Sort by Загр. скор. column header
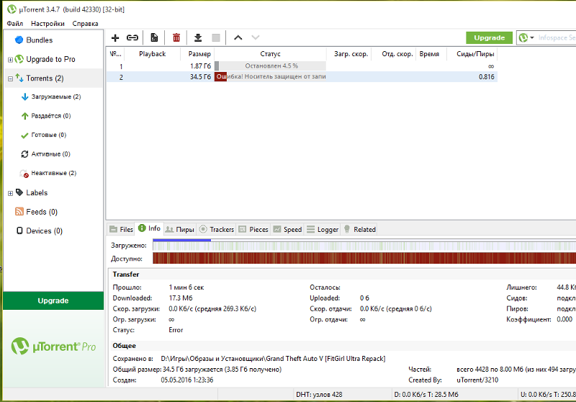 point(349,54)
